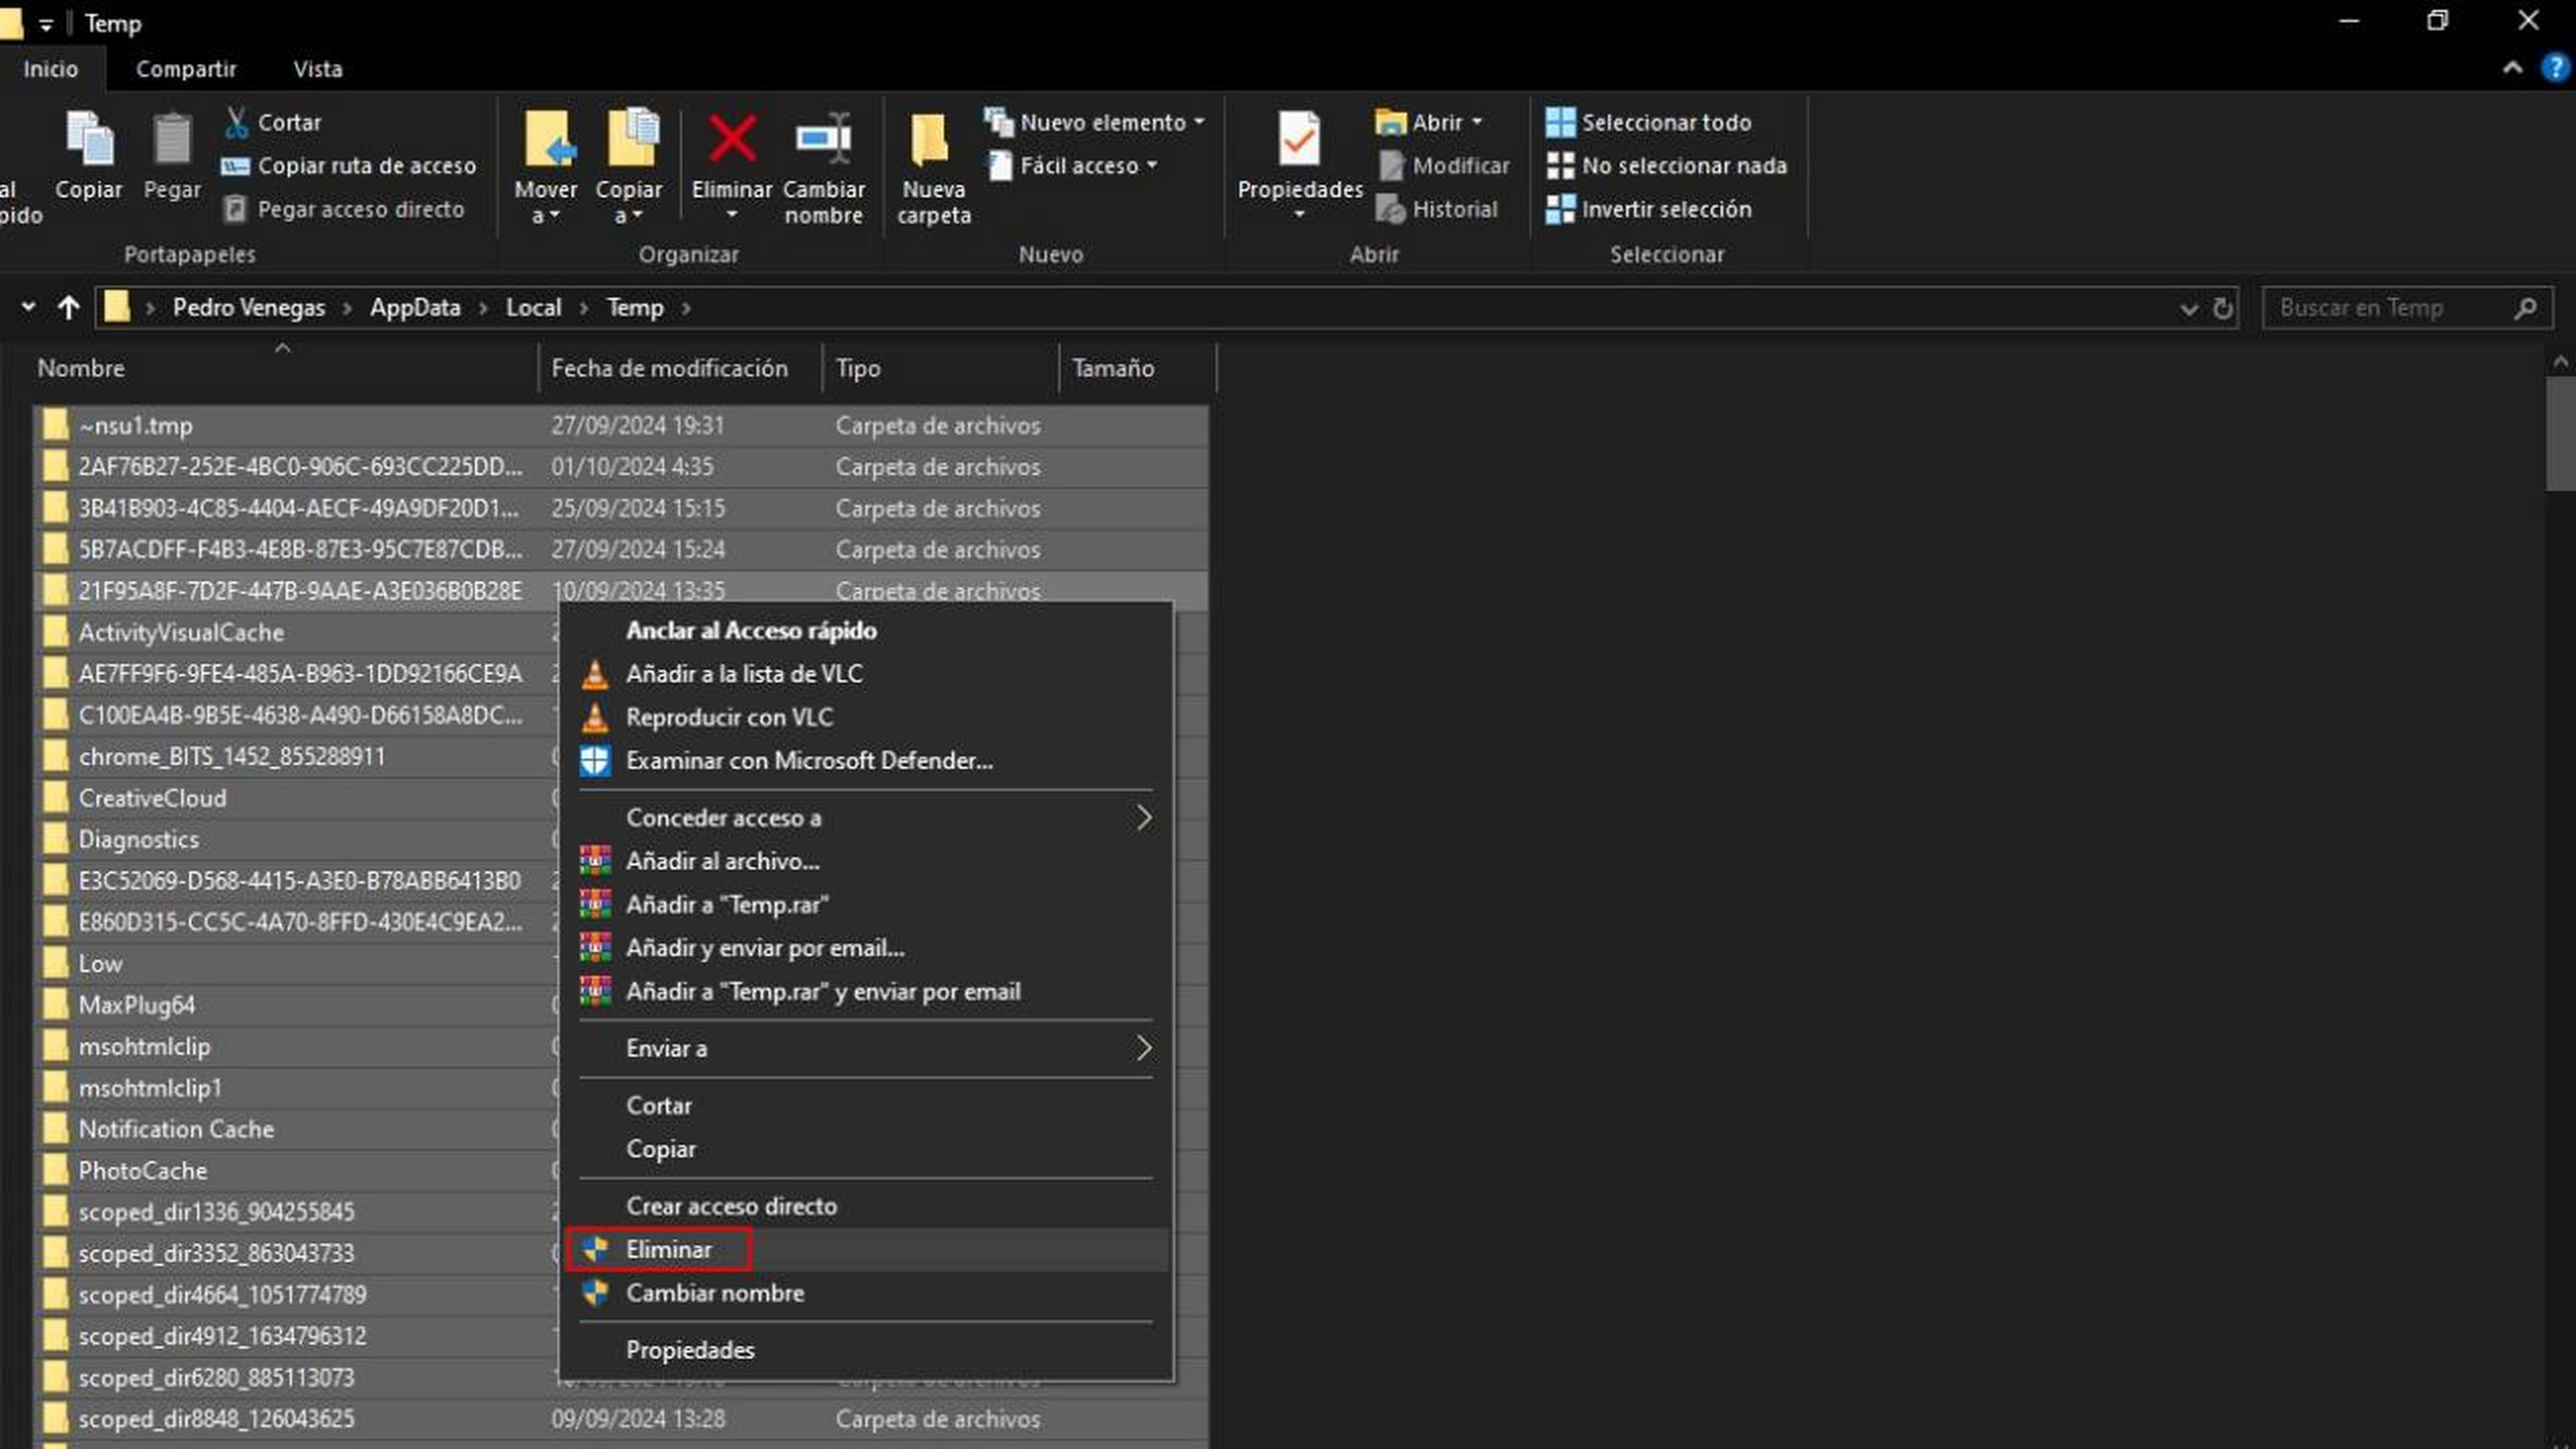Select Añadir y enviar por email...
Image resolution: width=2576 pixels, height=1449 pixels.
(867, 948)
